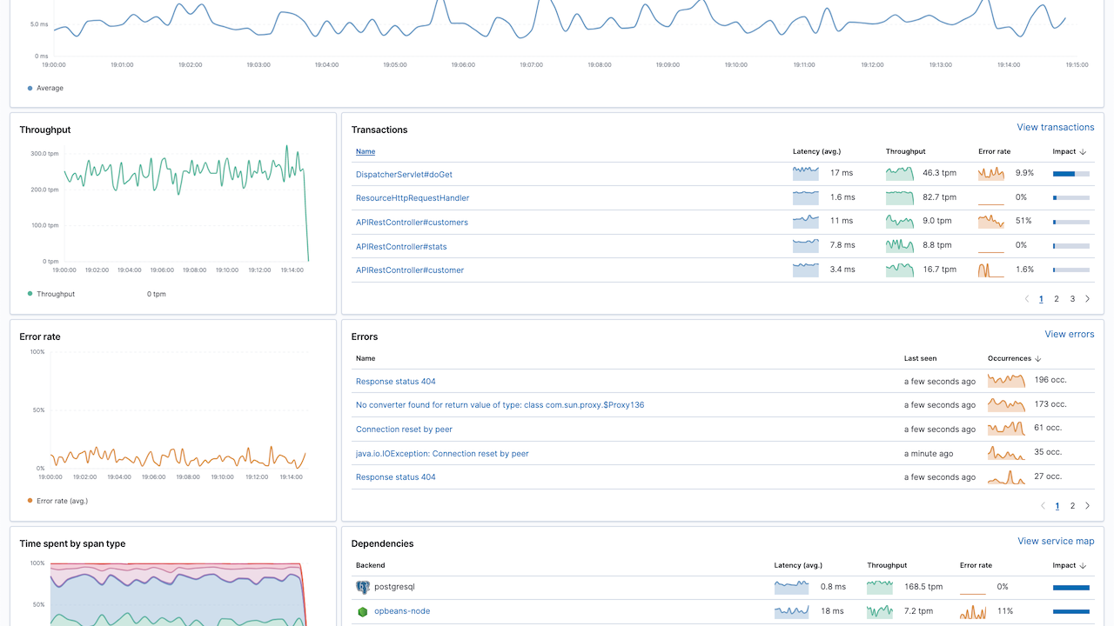Open No converter found for return value error
Viewport: 1114px width, 626px height.
(500, 405)
